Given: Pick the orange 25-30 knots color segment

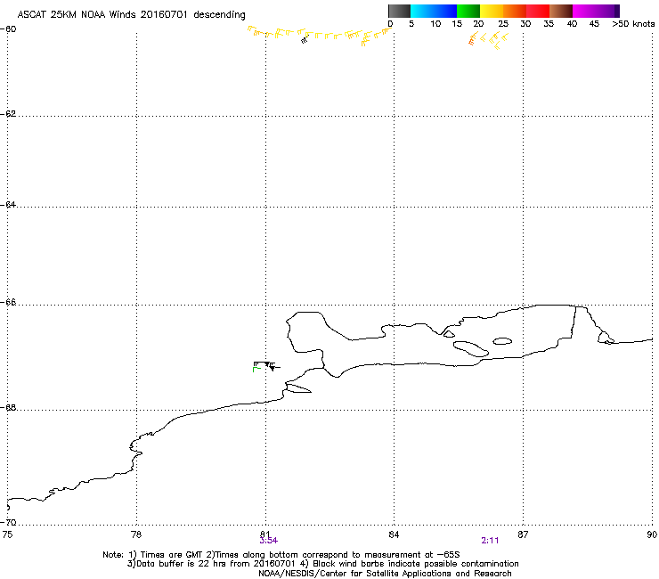Looking at the screenshot, I should click(515, 11).
